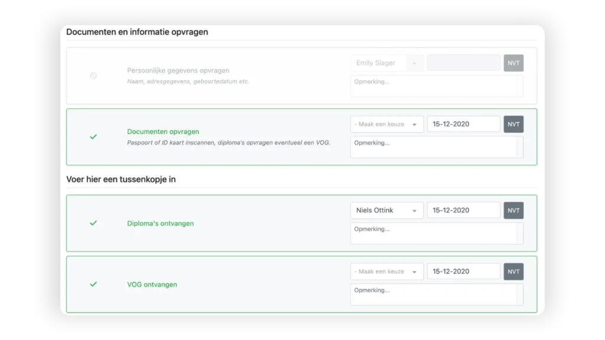Toggle the checkmark for Documenten opvragen
This screenshot has width=605, height=340.
pyautogui.click(x=93, y=137)
